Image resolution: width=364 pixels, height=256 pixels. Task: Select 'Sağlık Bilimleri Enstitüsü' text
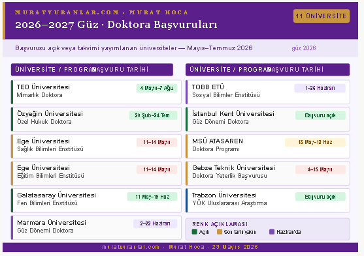pos(50,149)
